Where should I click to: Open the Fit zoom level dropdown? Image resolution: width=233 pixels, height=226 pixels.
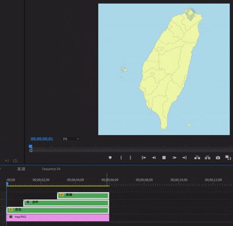[71, 139]
